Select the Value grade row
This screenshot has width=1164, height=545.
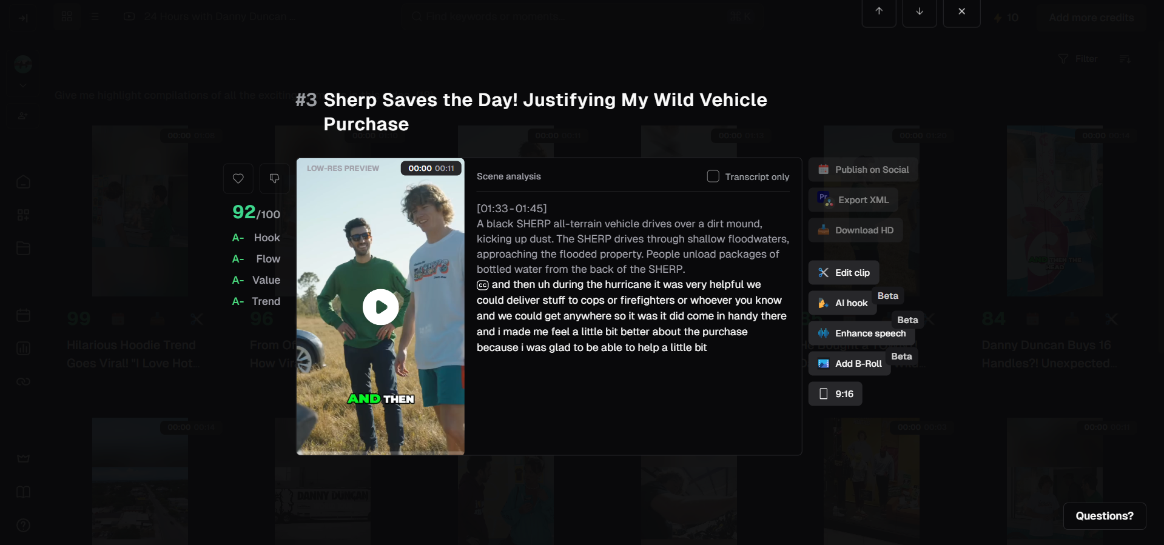(257, 280)
